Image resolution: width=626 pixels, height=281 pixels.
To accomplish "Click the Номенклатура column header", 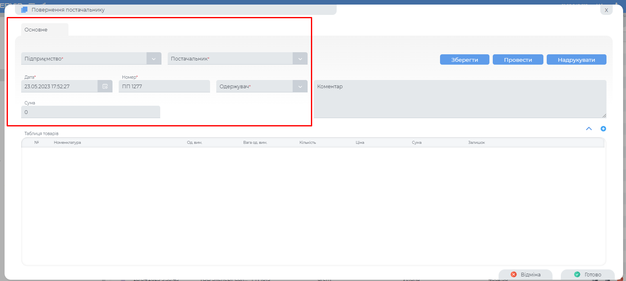I will click(67, 143).
